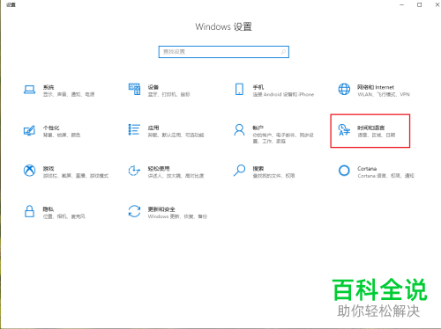Open the 更新和安全 sync arrows icon

coord(134,211)
